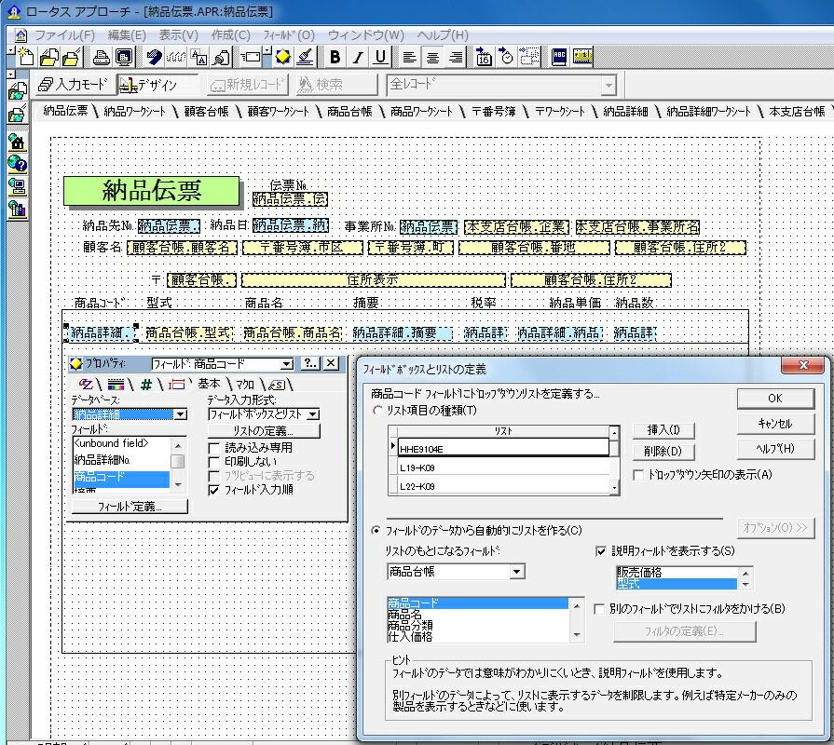
Task: Click ヘルプ button in dialog
Action: pos(775,449)
